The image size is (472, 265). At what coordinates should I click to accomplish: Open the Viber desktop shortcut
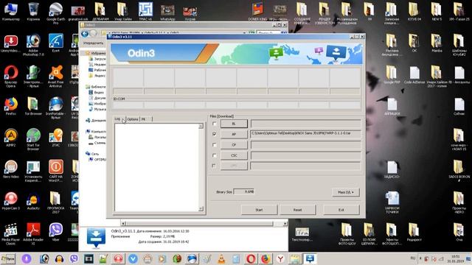[56, 233]
